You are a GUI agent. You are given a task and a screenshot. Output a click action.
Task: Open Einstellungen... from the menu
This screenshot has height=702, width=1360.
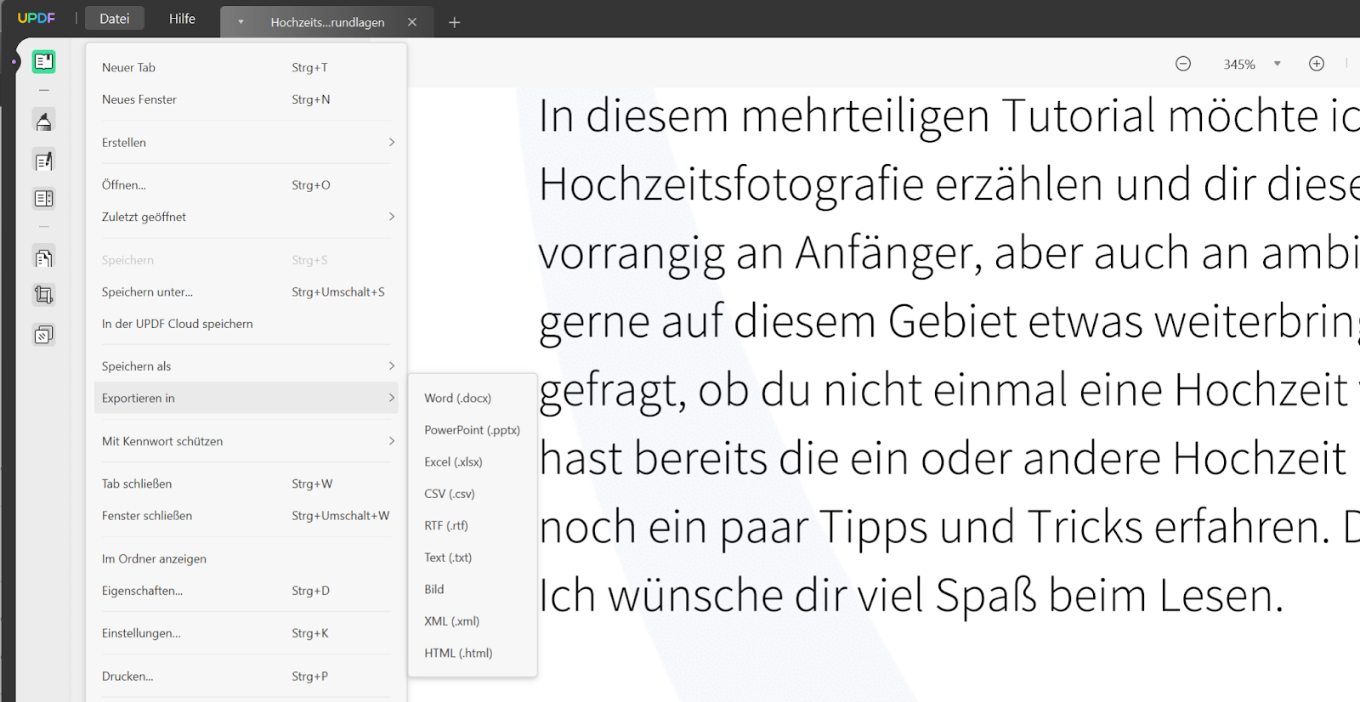246,633
